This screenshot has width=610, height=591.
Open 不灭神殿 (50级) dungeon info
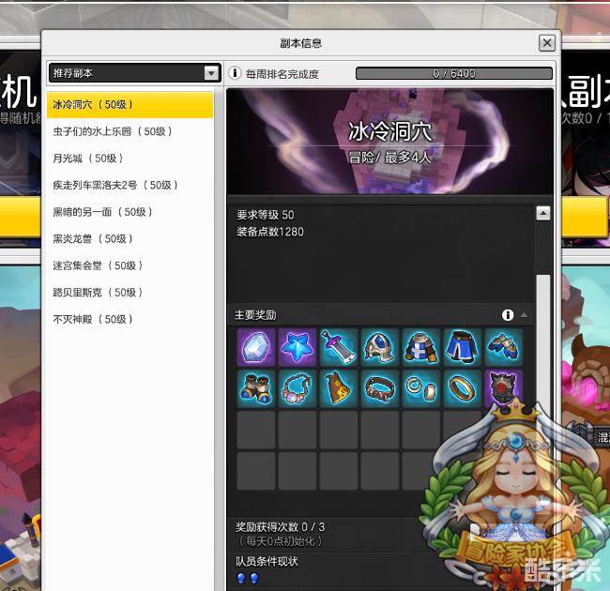(x=93, y=319)
